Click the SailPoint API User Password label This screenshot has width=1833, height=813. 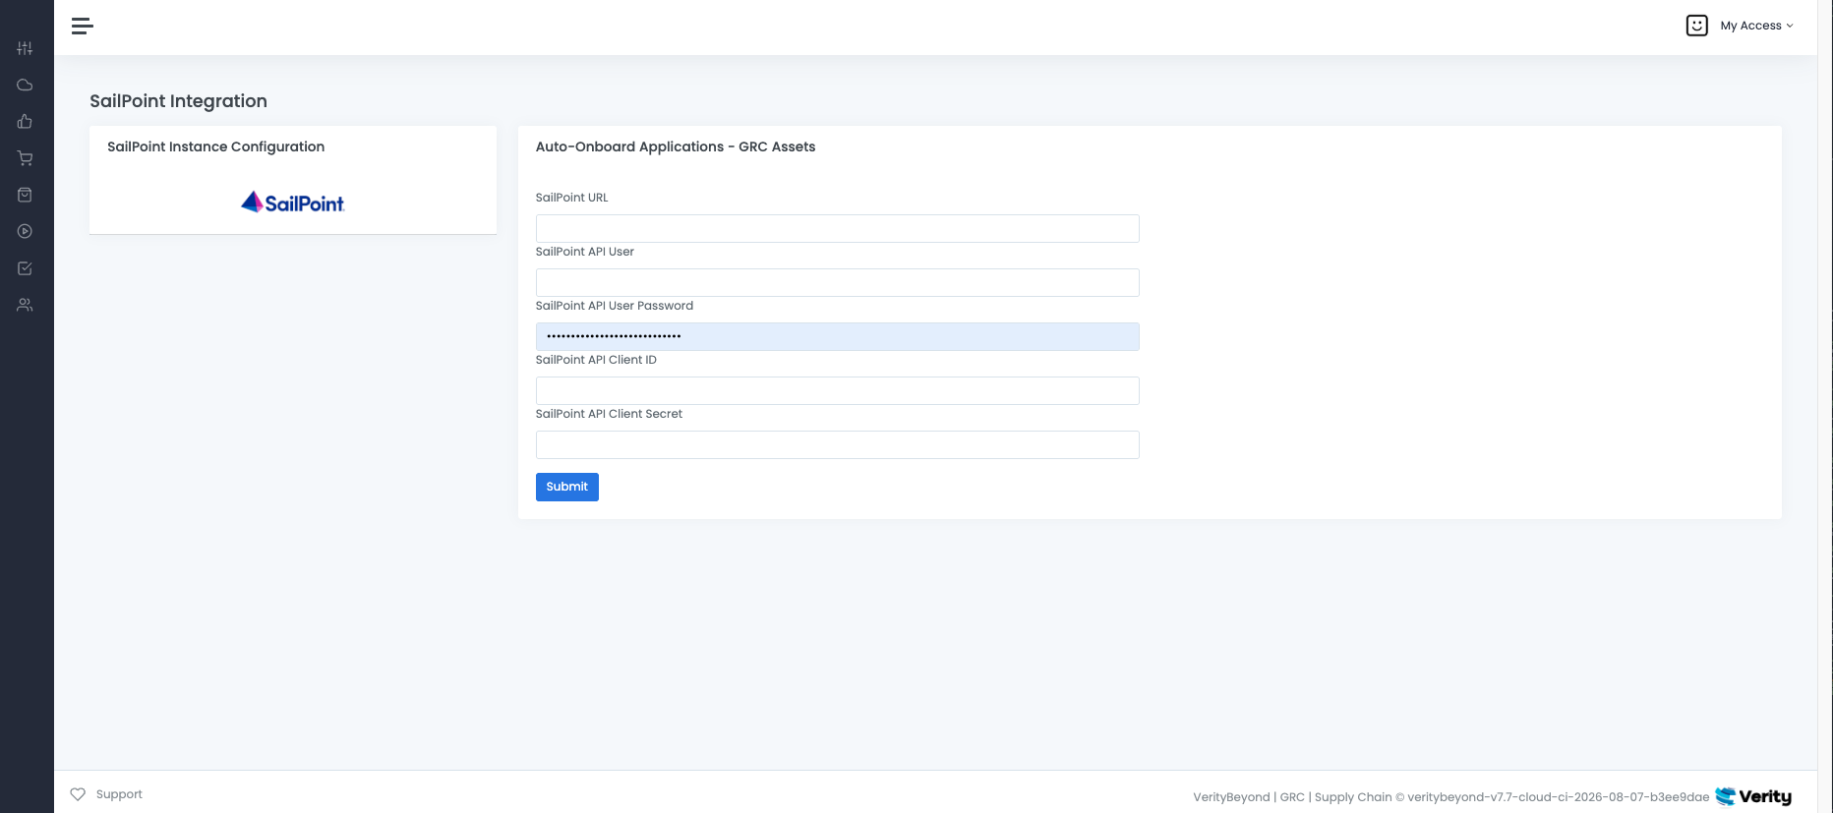[x=615, y=306]
